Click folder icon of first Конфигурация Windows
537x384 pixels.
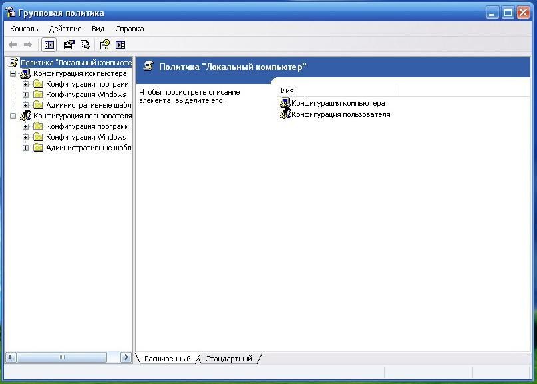[38, 95]
